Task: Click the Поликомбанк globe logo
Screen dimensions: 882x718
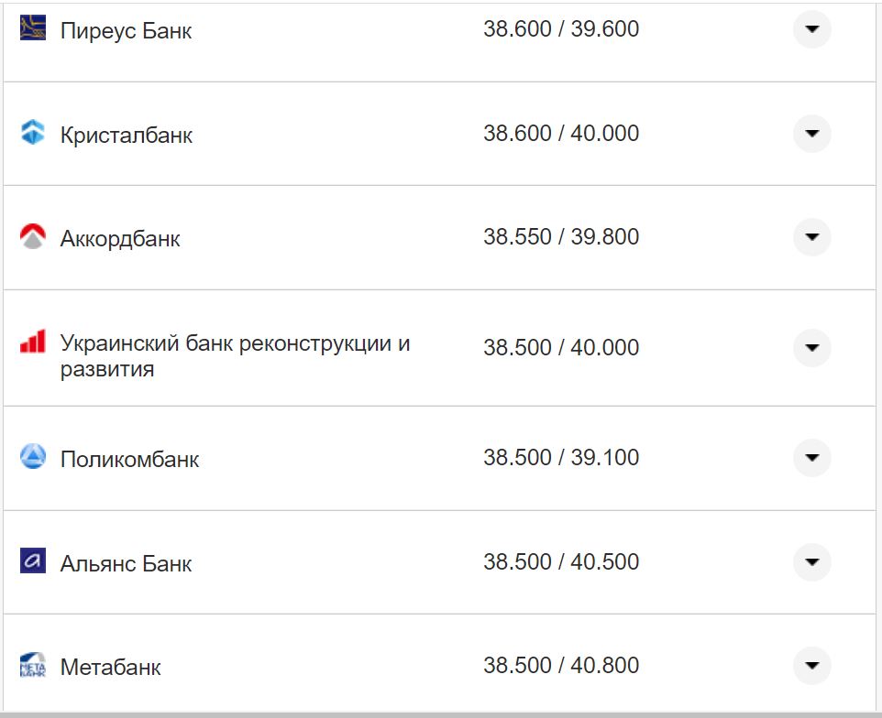Action: point(33,458)
